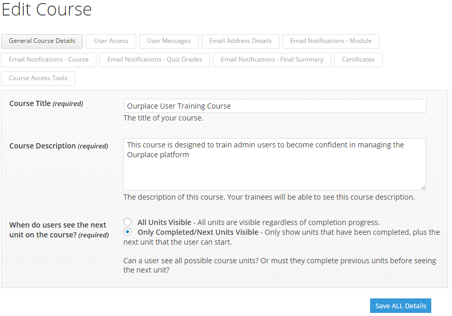The height and width of the screenshot is (316, 452).
Task: Open the User Messages tab
Action: [x=168, y=41]
